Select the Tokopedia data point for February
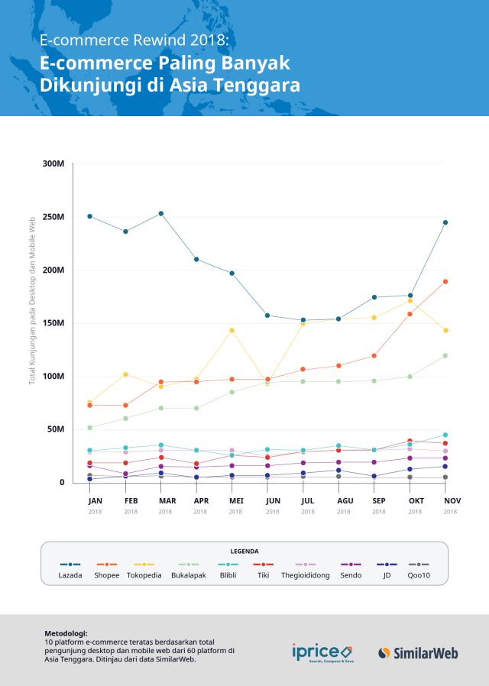Screen dimensions: 489x686 tap(125, 374)
